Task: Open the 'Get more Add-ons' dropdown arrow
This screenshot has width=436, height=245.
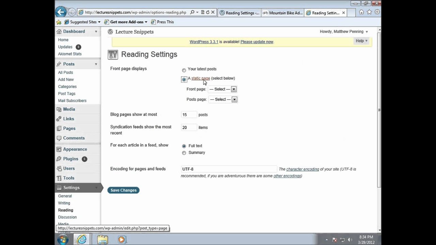Action: tap(146, 22)
